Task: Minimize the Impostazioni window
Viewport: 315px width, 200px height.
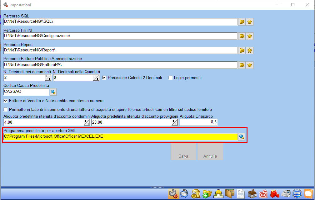Action: coord(279,5)
